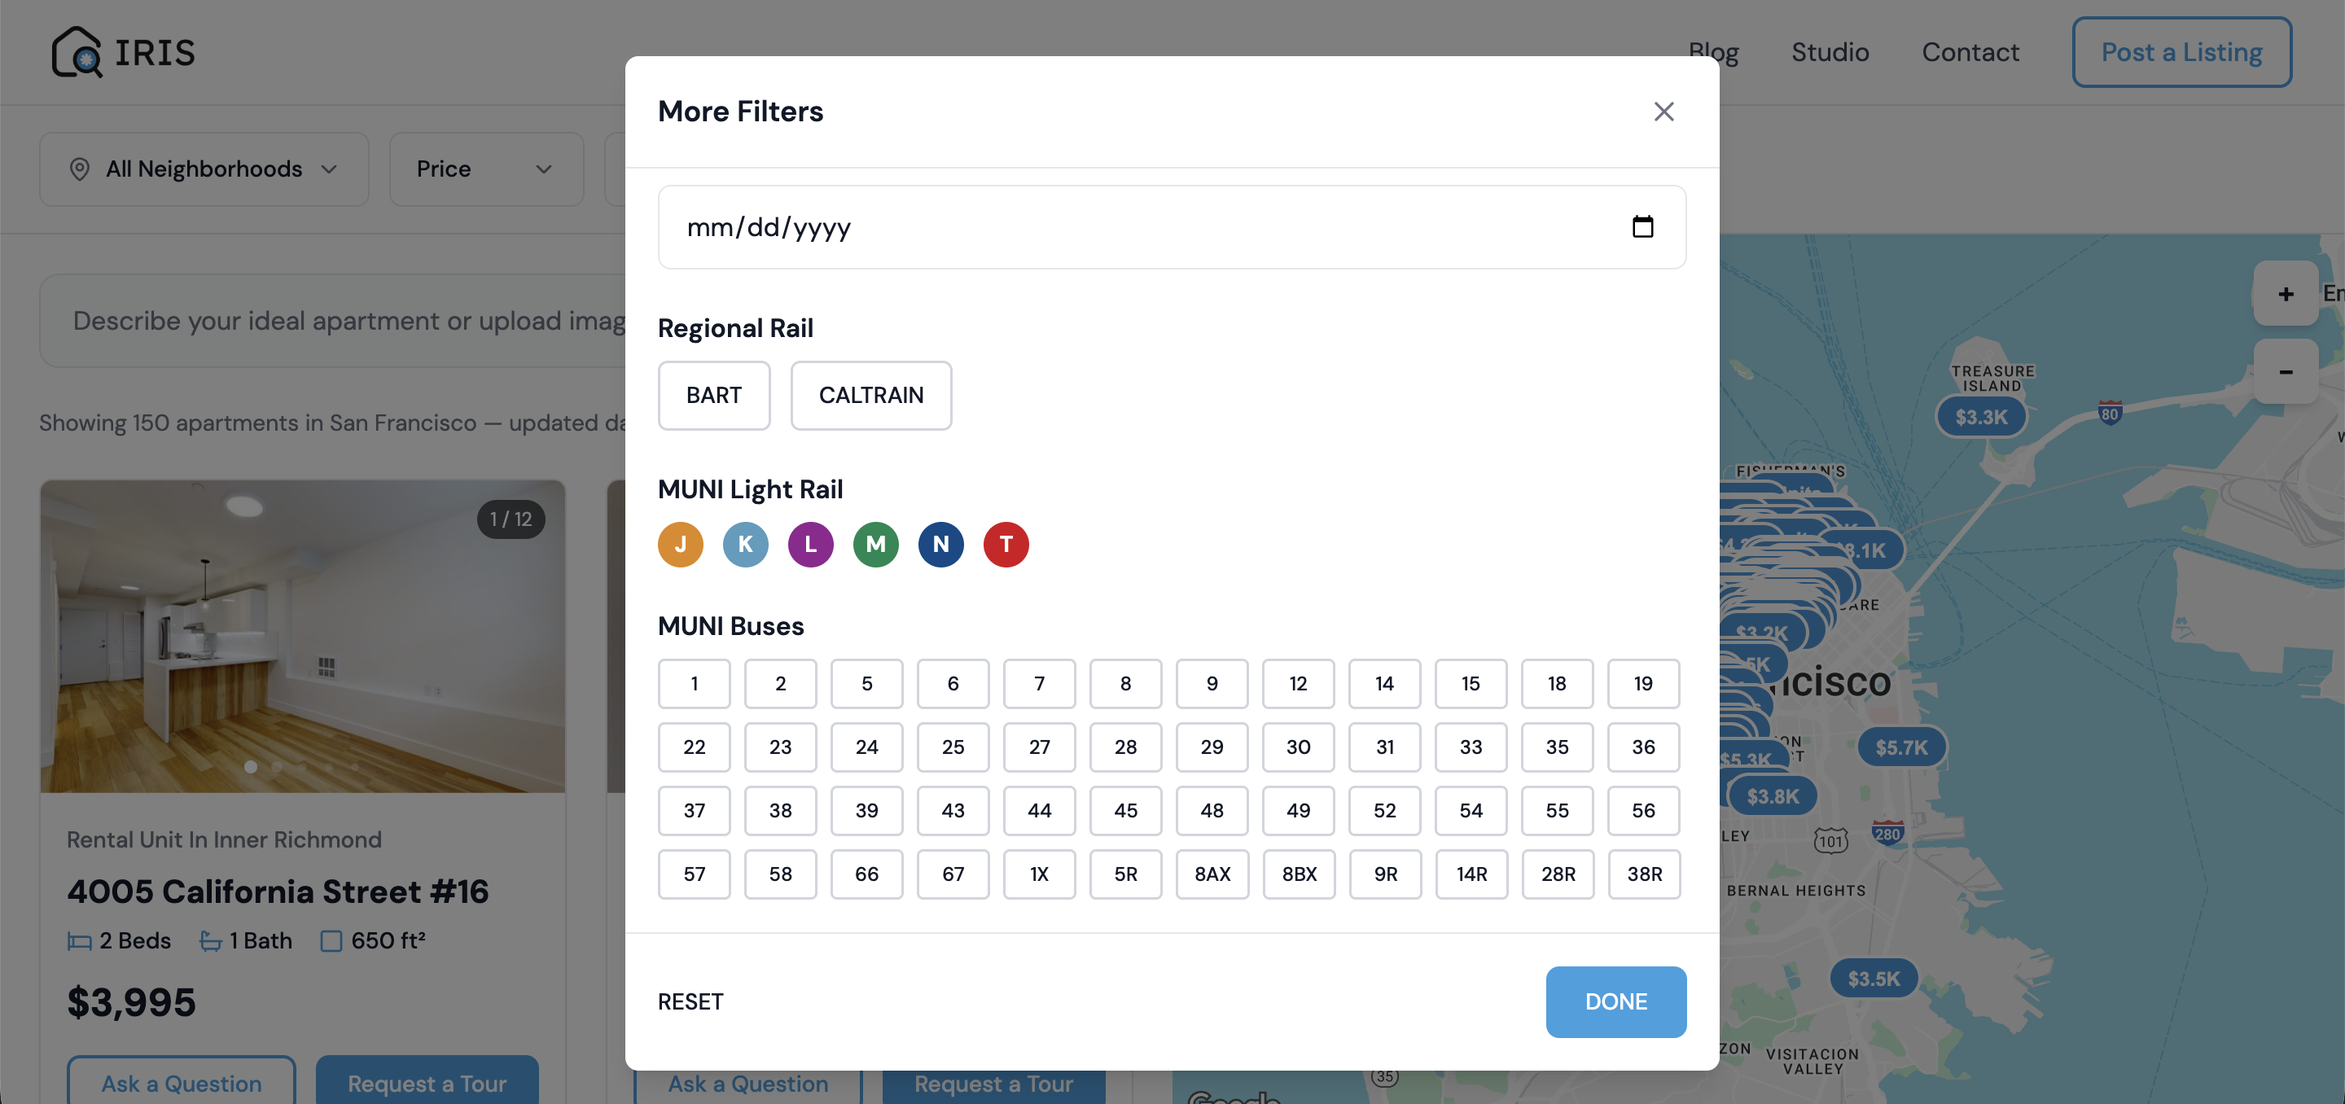This screenshot has width=2345, height=1104.
Task: Click the DONE button
Action: click(1615, 1001)
